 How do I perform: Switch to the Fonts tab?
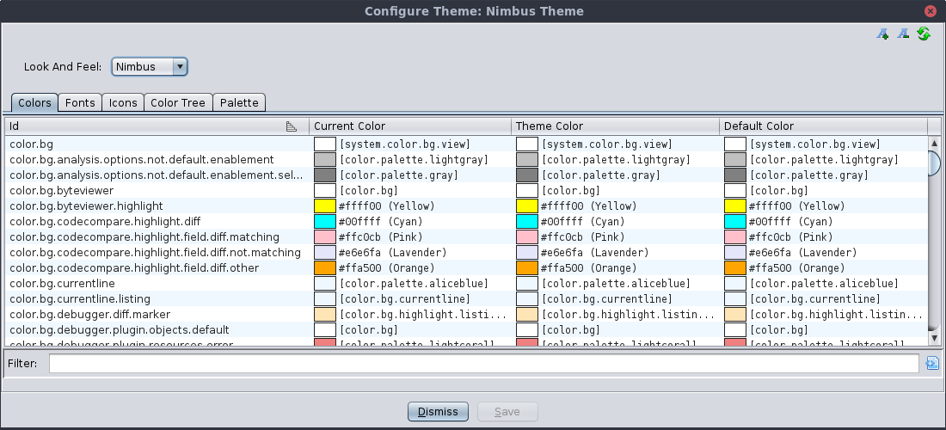click(x=80, y=102)
